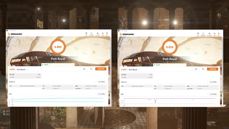Viewport: 229px width, 129px height.
Task: Click the 4 059 score circle
Action: (170, 47)
